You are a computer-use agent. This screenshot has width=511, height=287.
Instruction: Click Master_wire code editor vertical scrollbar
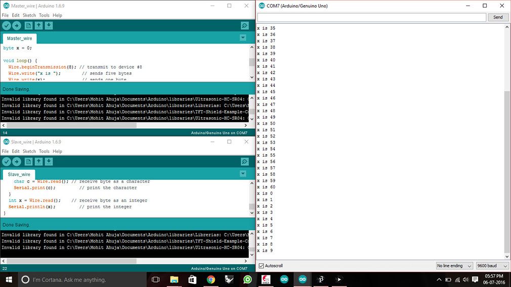pos(251,62)
